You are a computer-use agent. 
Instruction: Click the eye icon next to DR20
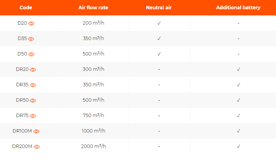tap(33, 69)
